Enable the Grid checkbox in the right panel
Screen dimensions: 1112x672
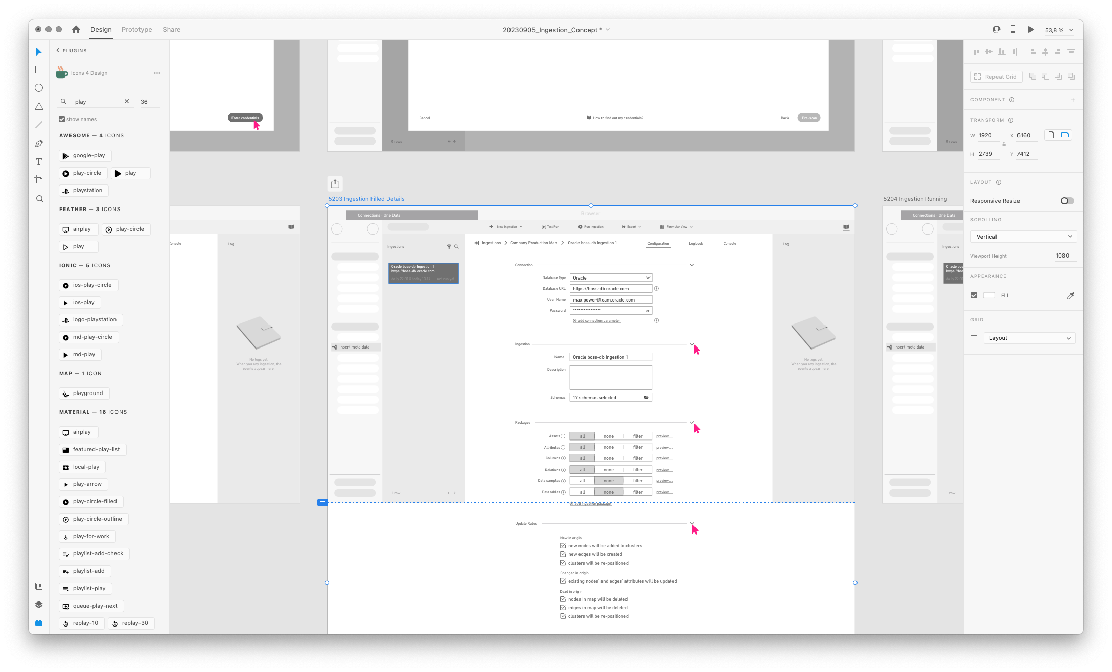tap(974, 338)
